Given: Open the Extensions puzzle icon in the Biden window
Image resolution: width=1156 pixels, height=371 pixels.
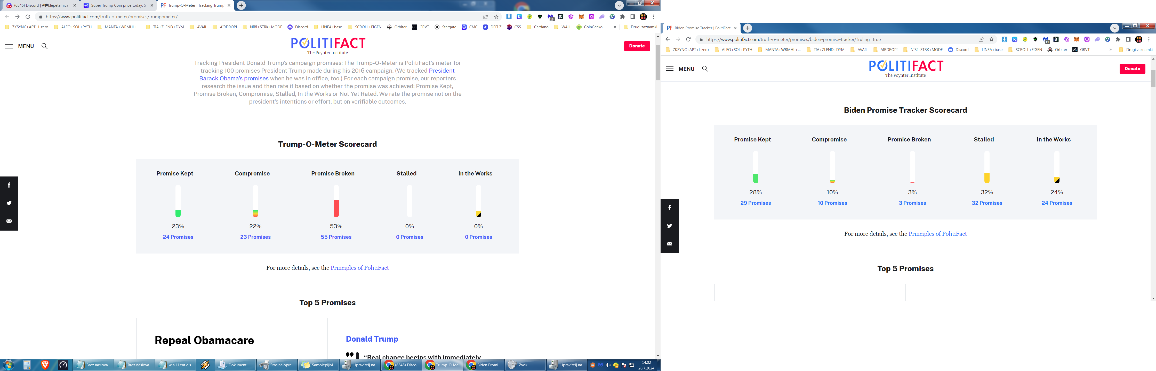Looking at the screenshot, I should tap(1118, 39).
